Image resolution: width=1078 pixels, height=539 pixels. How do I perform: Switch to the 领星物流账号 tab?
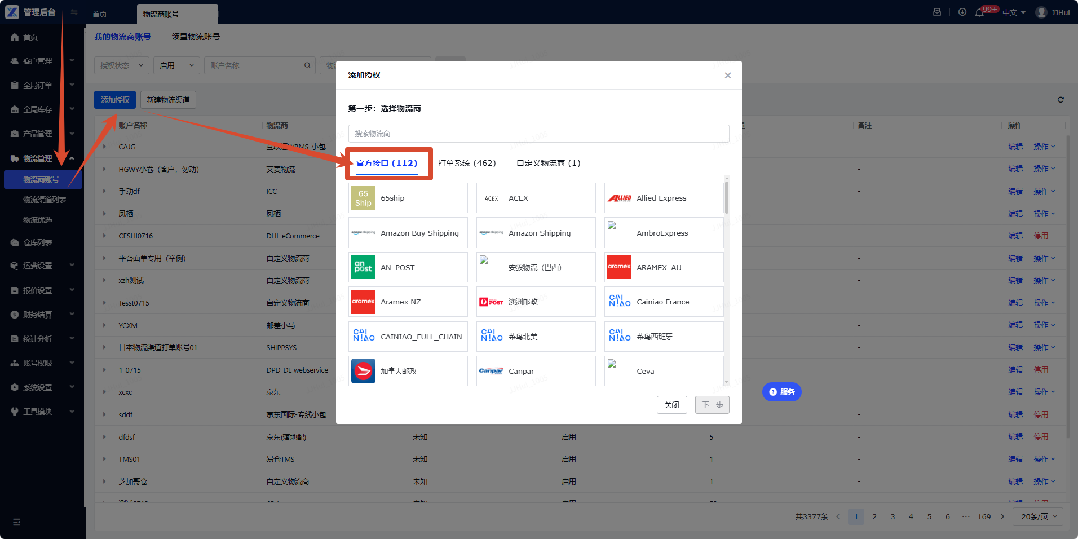point(196,37)
